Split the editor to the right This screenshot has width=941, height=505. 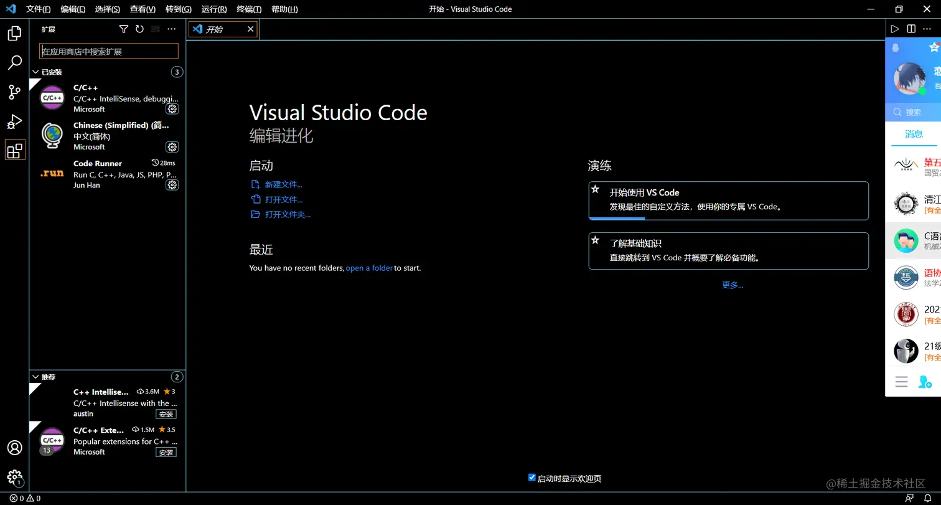tap(911, 29)
